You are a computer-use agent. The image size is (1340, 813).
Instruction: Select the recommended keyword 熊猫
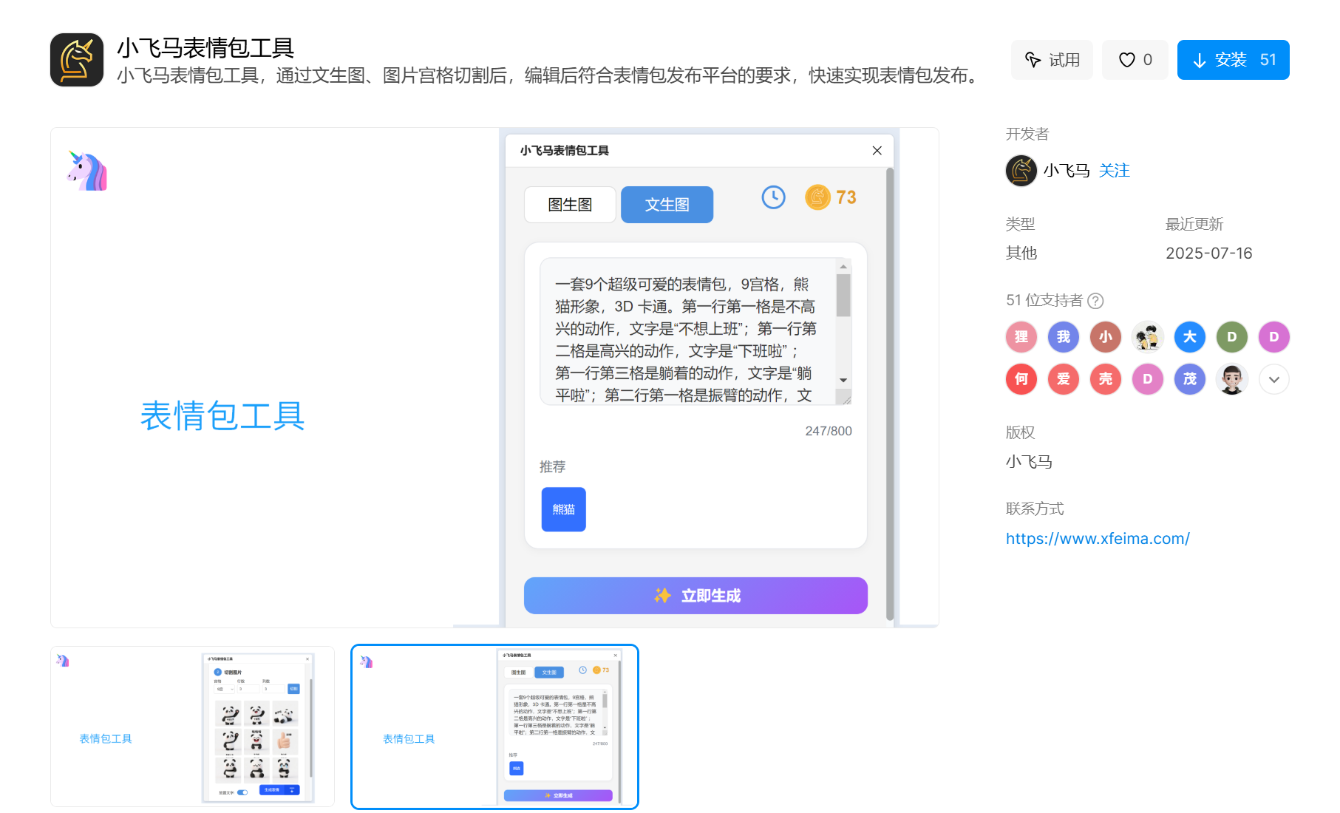coord(563,509)
